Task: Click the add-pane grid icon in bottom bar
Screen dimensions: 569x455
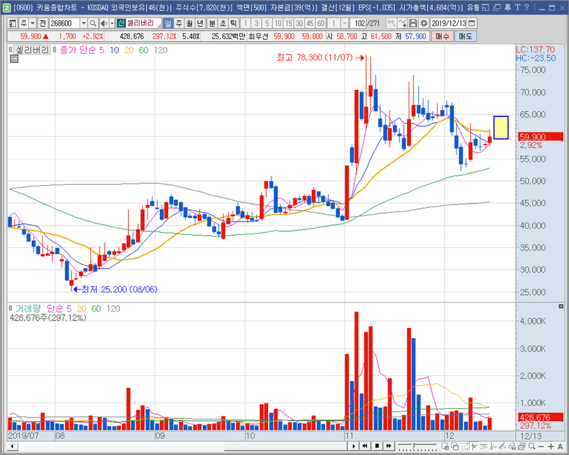Action: 445,446
